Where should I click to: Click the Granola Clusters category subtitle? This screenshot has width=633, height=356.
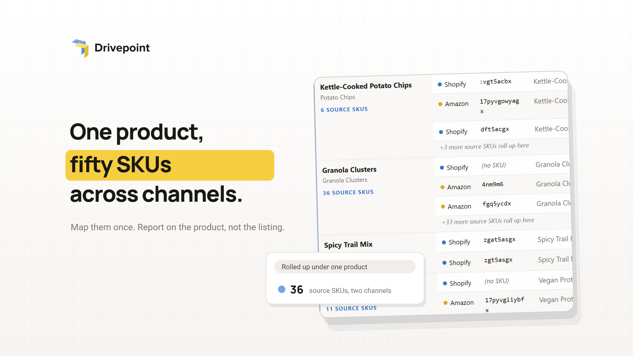(345, 180)
